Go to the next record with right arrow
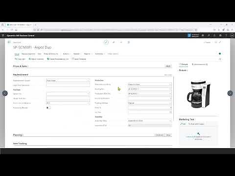Screen dimensions: 235x176 coord(230,93)
